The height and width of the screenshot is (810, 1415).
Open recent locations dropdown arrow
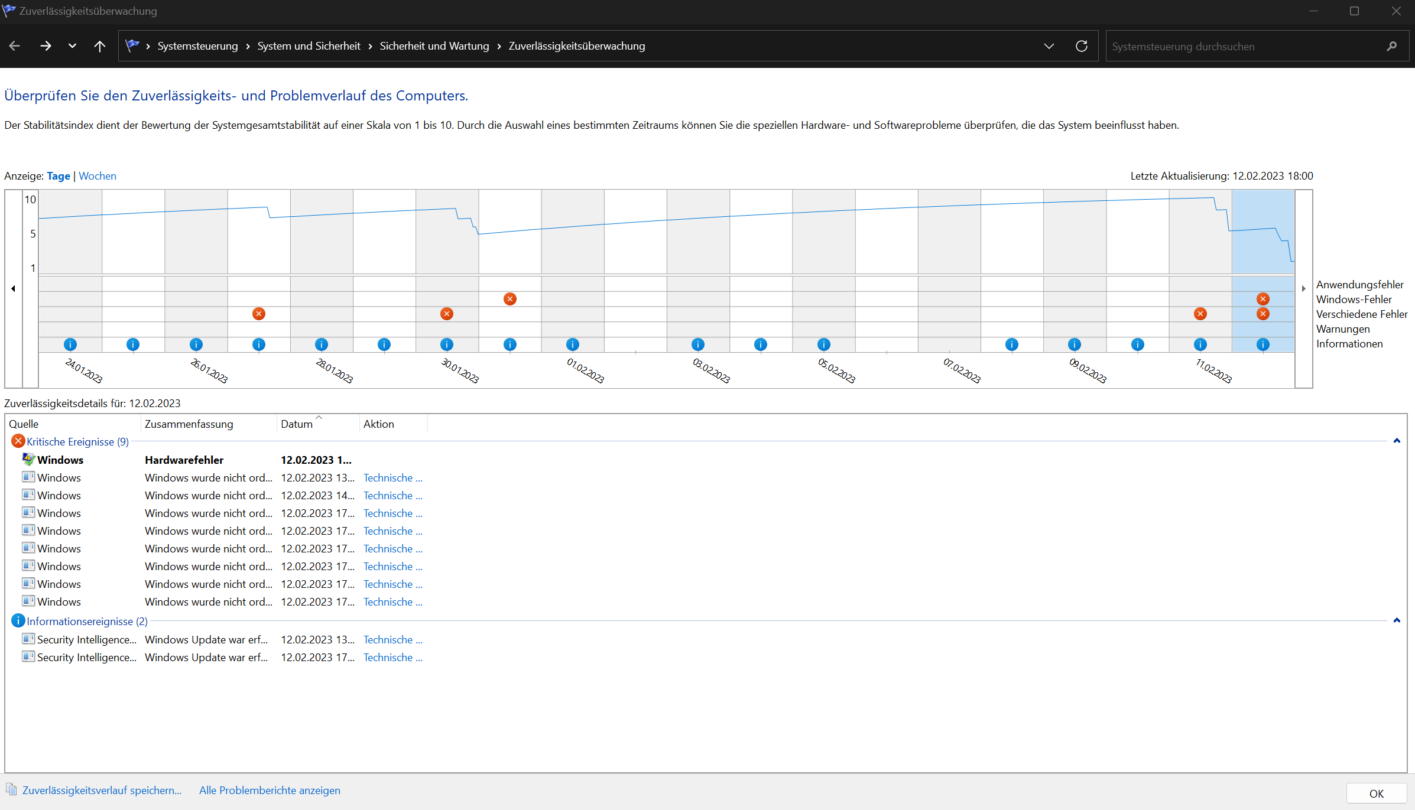click(x=72, y=46)
